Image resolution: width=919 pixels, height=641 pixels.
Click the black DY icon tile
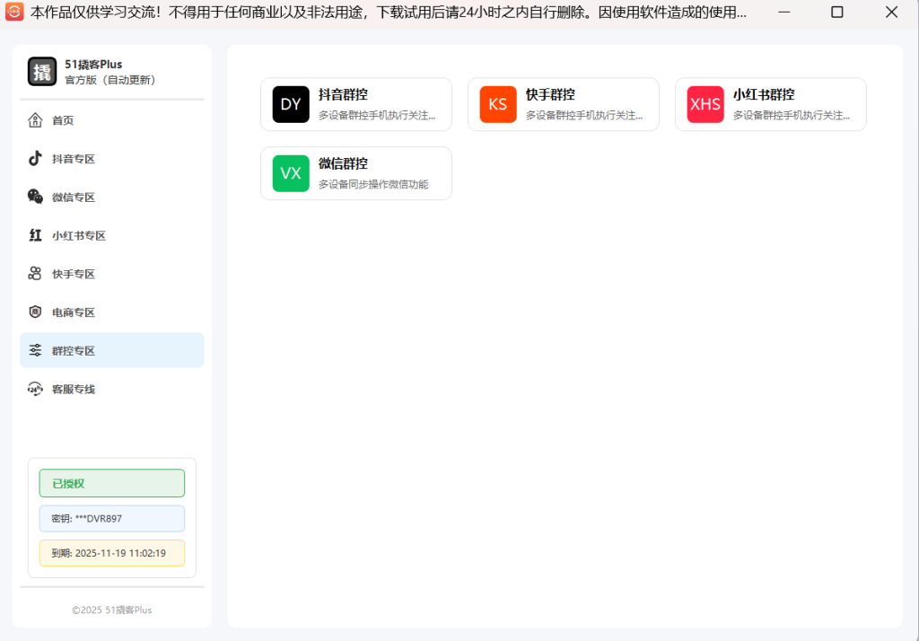click(291, 104)
